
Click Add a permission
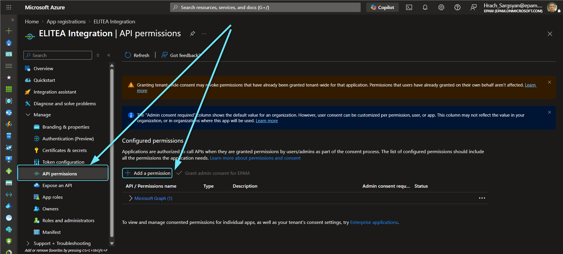click(147, 173)
